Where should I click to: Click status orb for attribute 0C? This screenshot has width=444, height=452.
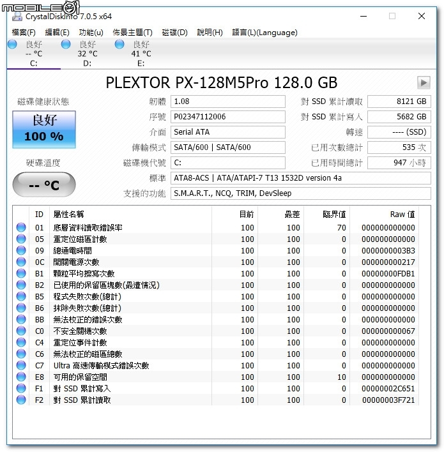pyautogui.click(x=21, y=262)
